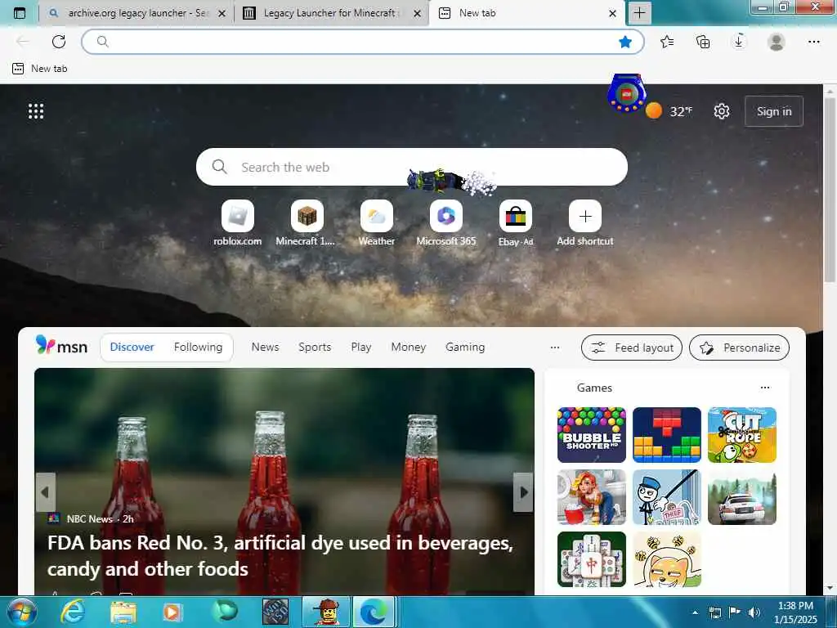Open the Gaming category
The height and width of the screenshot is (628, 837).
click(x=465, y=347)
